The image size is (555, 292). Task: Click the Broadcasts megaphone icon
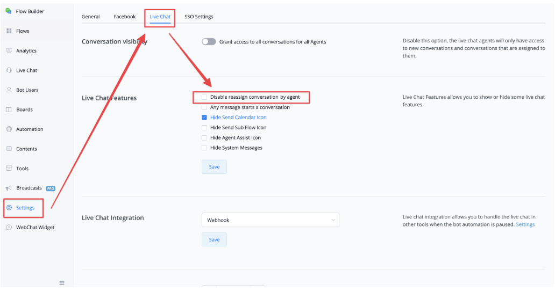pyautogui.click(x=9, y=188)
